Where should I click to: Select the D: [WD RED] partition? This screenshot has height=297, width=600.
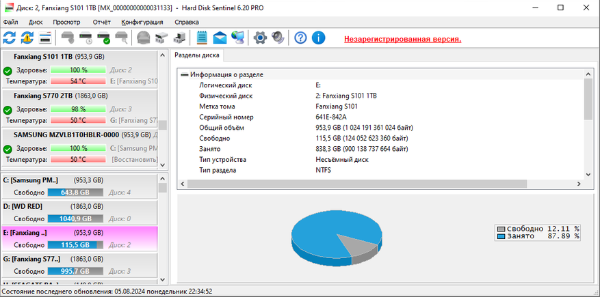79,212
